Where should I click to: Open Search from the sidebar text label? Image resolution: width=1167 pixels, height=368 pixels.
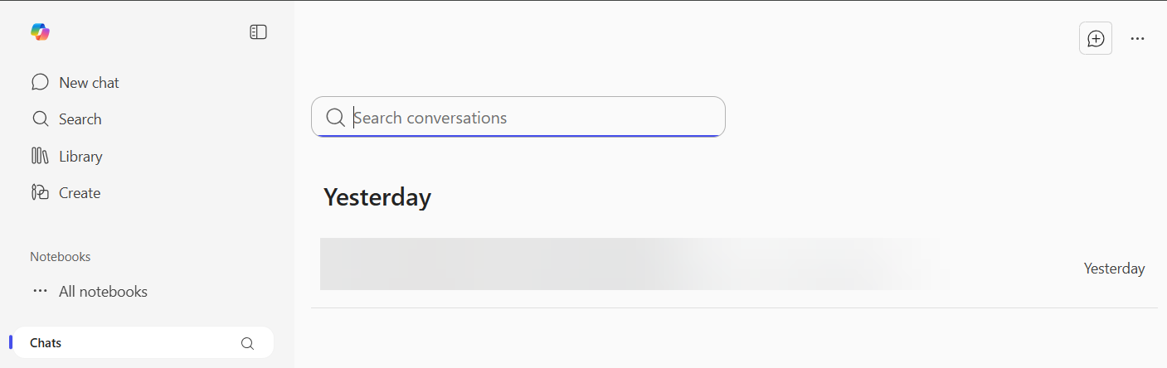(x=80, y=119)
